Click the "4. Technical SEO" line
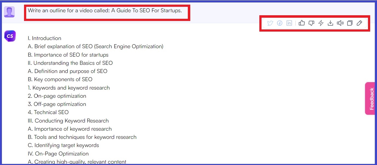The width and height of the screenshot is (377, 165). [48, 112]
